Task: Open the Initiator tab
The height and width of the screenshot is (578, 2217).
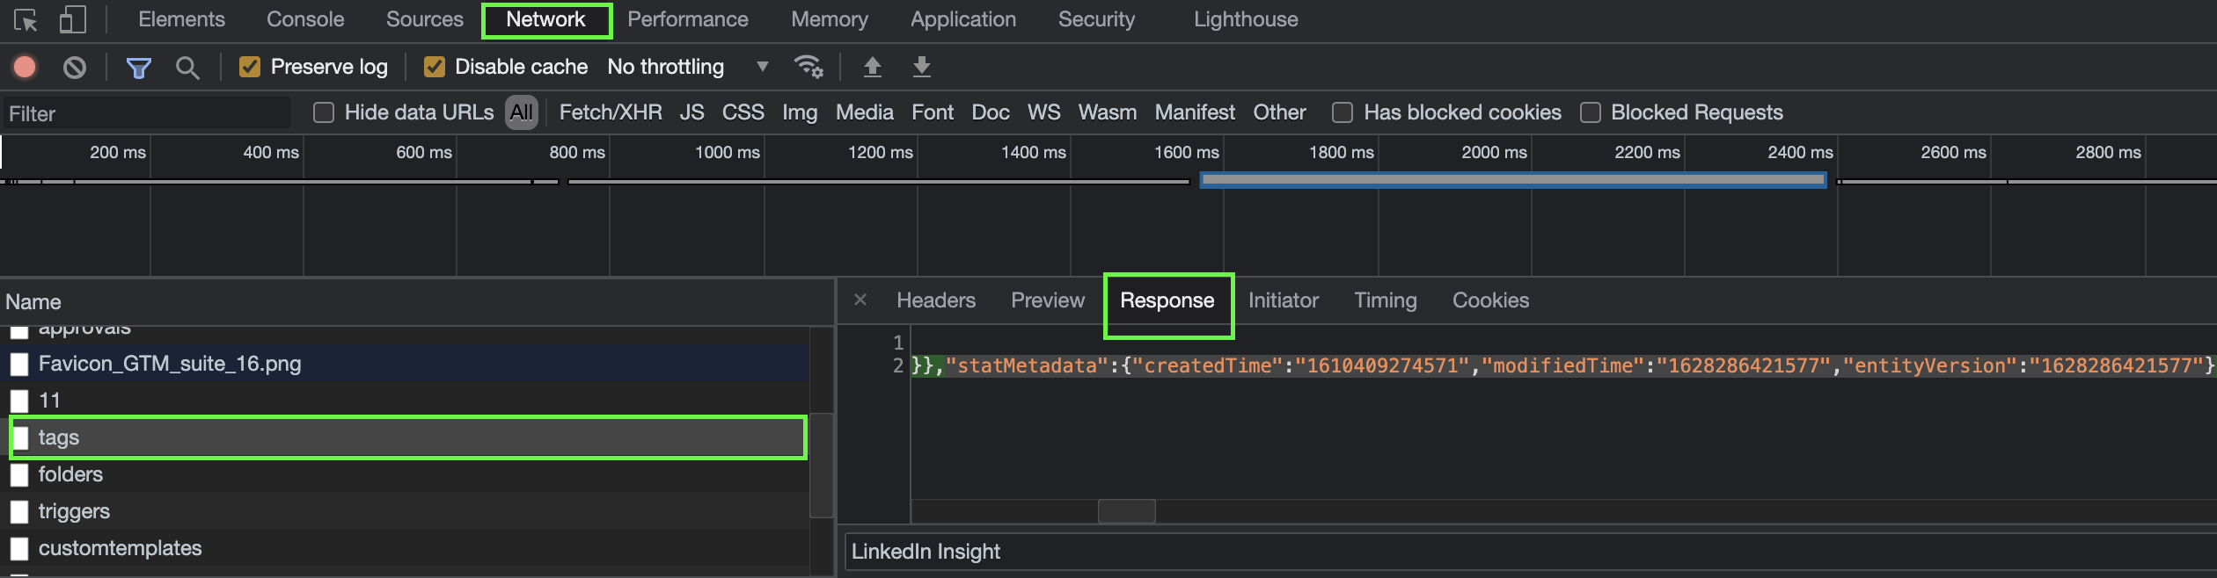Action: 1284,300
